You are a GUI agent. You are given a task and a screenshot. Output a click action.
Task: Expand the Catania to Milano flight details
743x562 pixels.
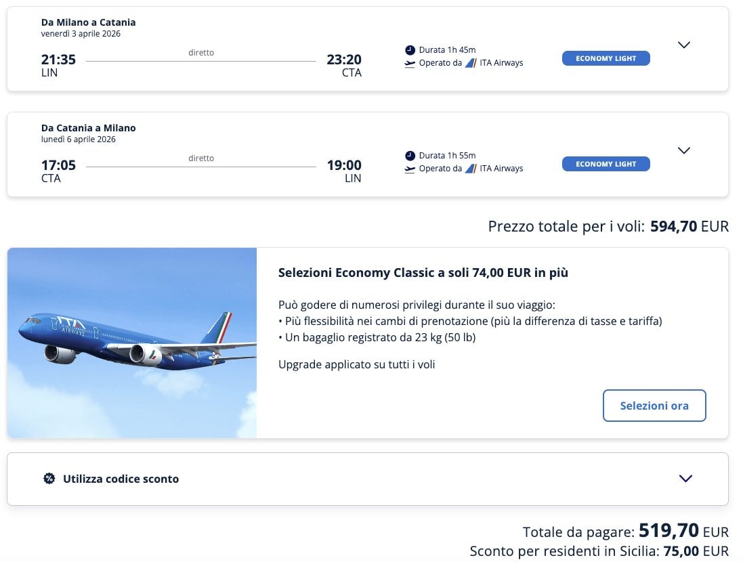684,150
